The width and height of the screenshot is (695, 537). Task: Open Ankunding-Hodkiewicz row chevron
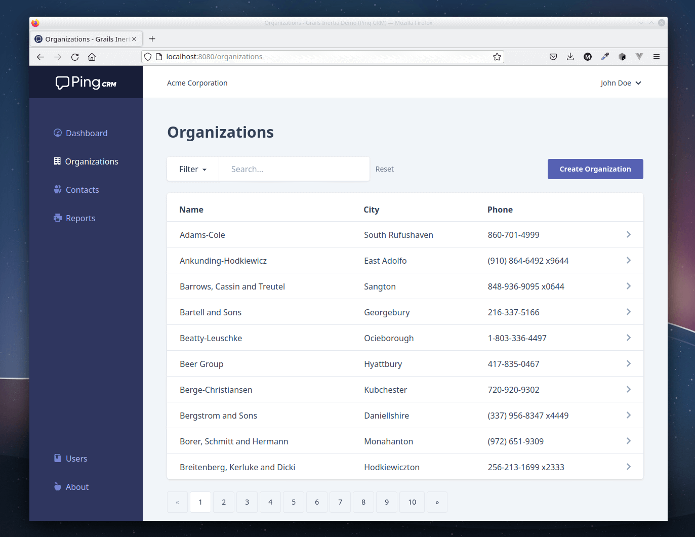[629, 260]
